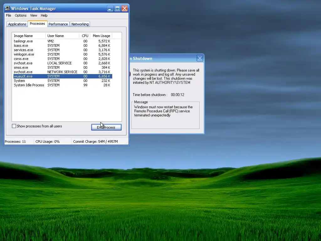Image resolution: width=321 pixels, height=241 pixels.
Task: Select the taskmgr.exe process row
Action: [63, 41]
